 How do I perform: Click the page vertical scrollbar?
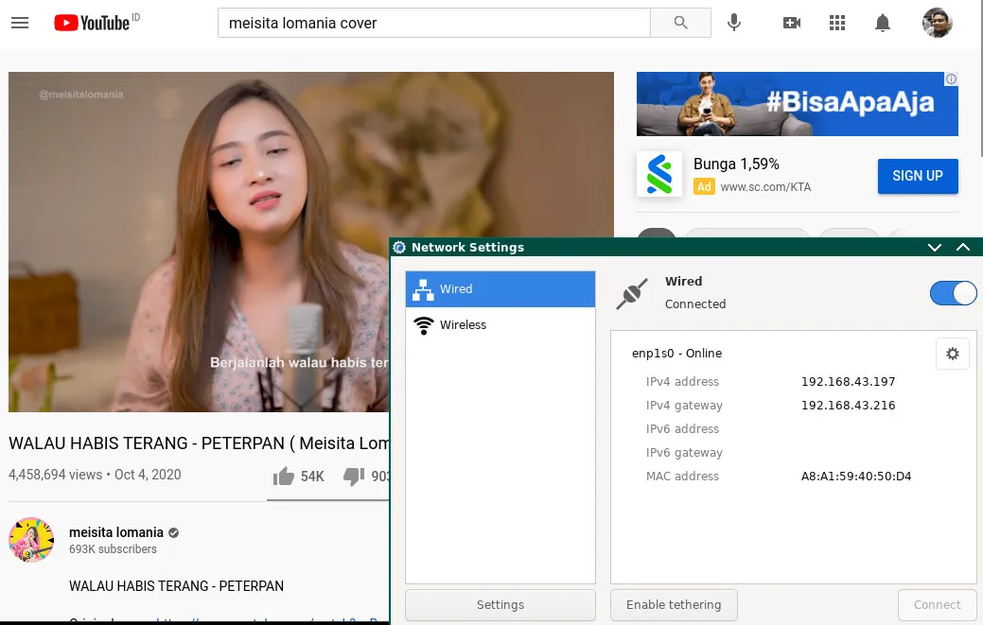[x=982, y=78]
